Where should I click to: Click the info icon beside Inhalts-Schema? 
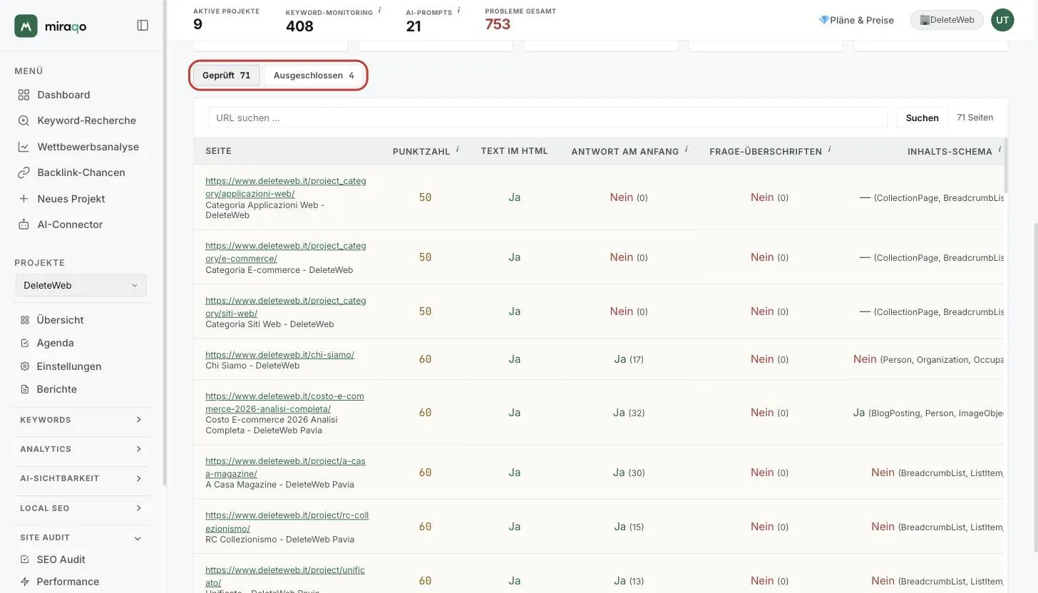tap(1000, 150)
